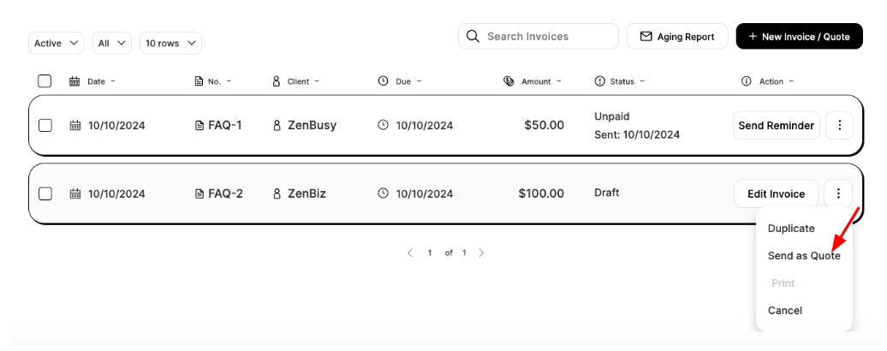Open the 10 rows page size dropdown
This screenshot has height=351, width=887.
pyautogui.click(x=170, y=43)
